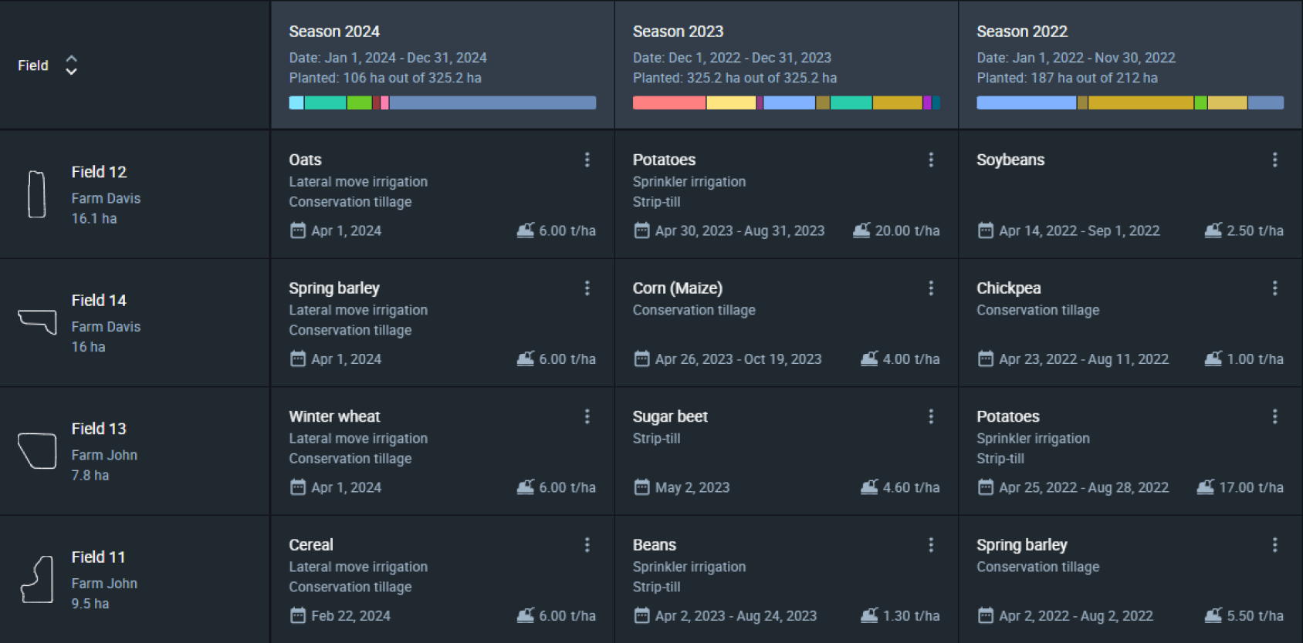Click calendar icon beside Feb 22, 2024
Viewport: 1303px width, 643px height.
298,615
